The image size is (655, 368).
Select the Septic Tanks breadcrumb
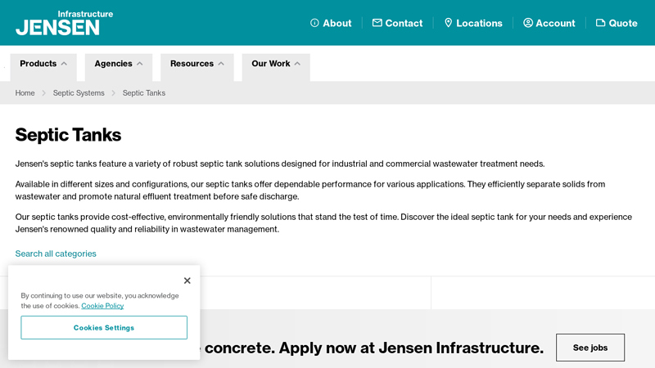pyautogui.click(x=144, y=93)
